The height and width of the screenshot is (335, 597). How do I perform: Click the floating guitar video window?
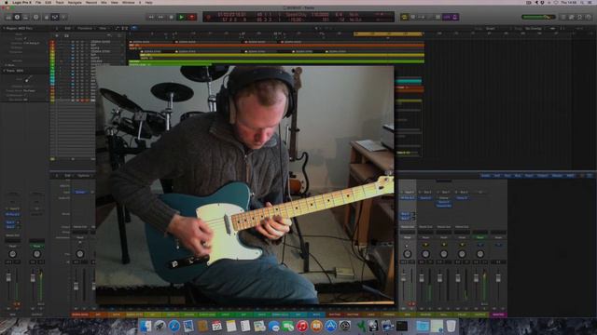pyautogui.click(x=244, y=185)
